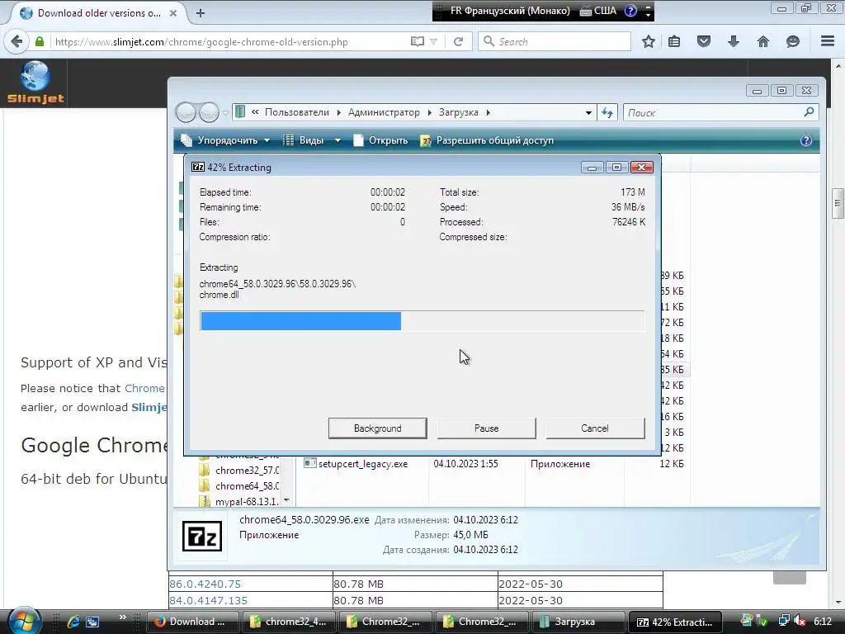Open the Упорядочить dropdown menu
845x634 pixels.
(x=225, y=140)
